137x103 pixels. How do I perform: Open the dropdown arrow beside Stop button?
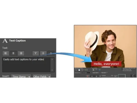[100, 76]
